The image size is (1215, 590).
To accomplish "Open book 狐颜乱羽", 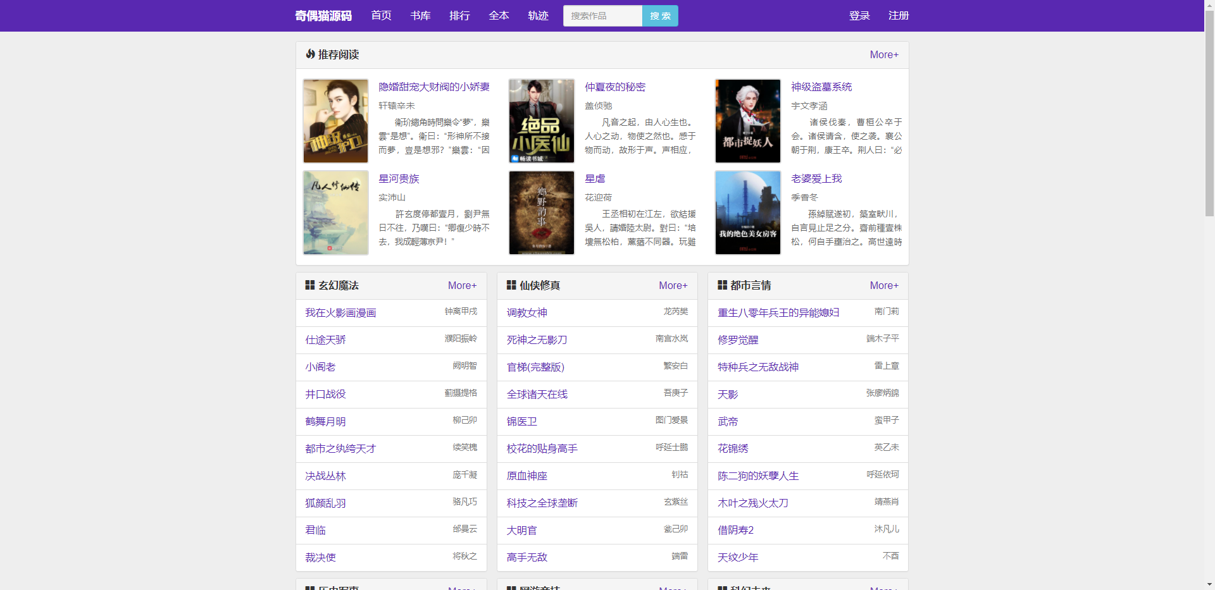I will pyautogui.click(x=325, y=503).
